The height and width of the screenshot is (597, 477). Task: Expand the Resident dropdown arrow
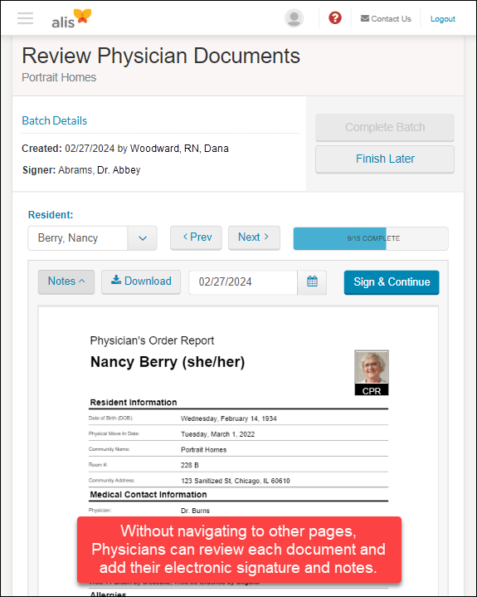(x=143, y=238)
